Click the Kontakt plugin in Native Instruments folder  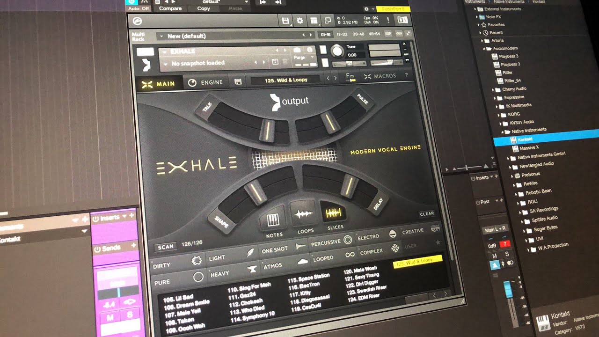(x=525, y=139)
